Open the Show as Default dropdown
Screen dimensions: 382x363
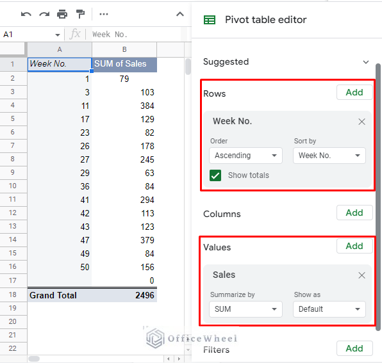(329, 309)
